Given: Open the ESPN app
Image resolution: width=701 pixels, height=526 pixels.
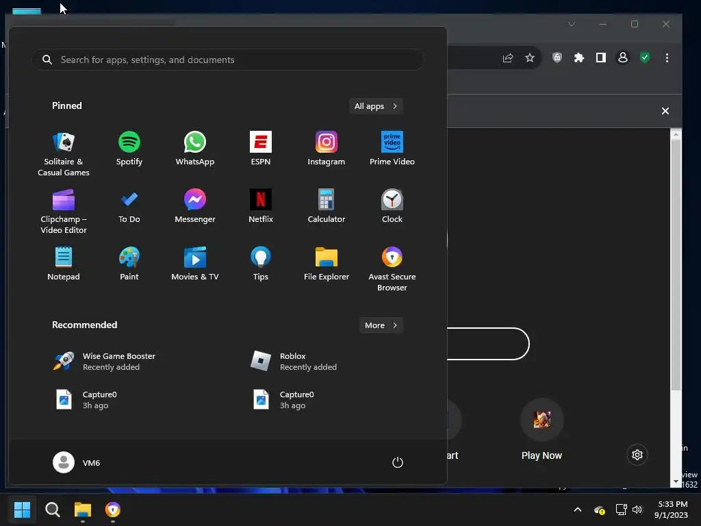Looking at the screenshot, I should pyautogui.click(x=261, y=149).
